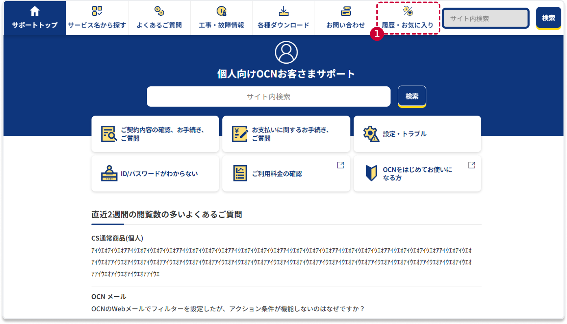This screenshot has height=324, width=567.
Task: Click the header サイト内検索 input field
Action: 486,18
